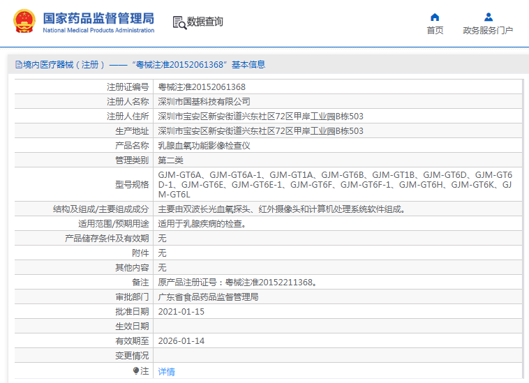Click the 备注 row label
This screenshot has height=383, width=529.
coord(140,283)
